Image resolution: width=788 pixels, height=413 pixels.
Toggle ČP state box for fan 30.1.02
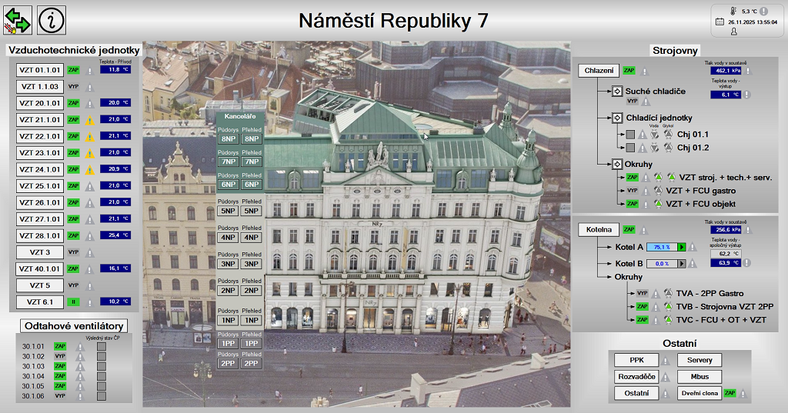pyautogui.click(x=102, y=356)
